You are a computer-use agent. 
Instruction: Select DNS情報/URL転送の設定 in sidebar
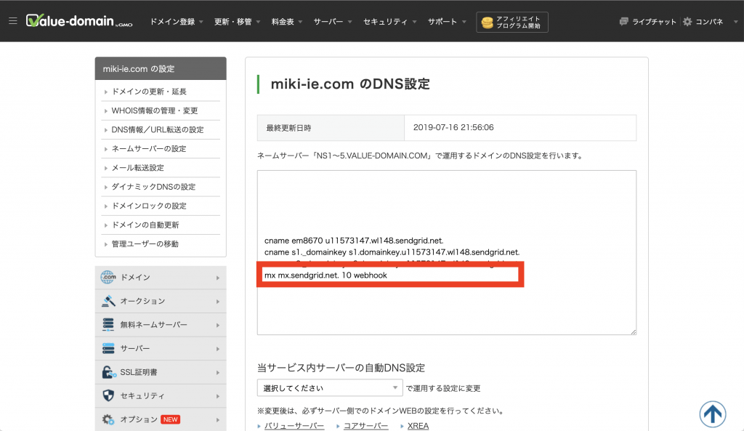[x=158, y=129]
